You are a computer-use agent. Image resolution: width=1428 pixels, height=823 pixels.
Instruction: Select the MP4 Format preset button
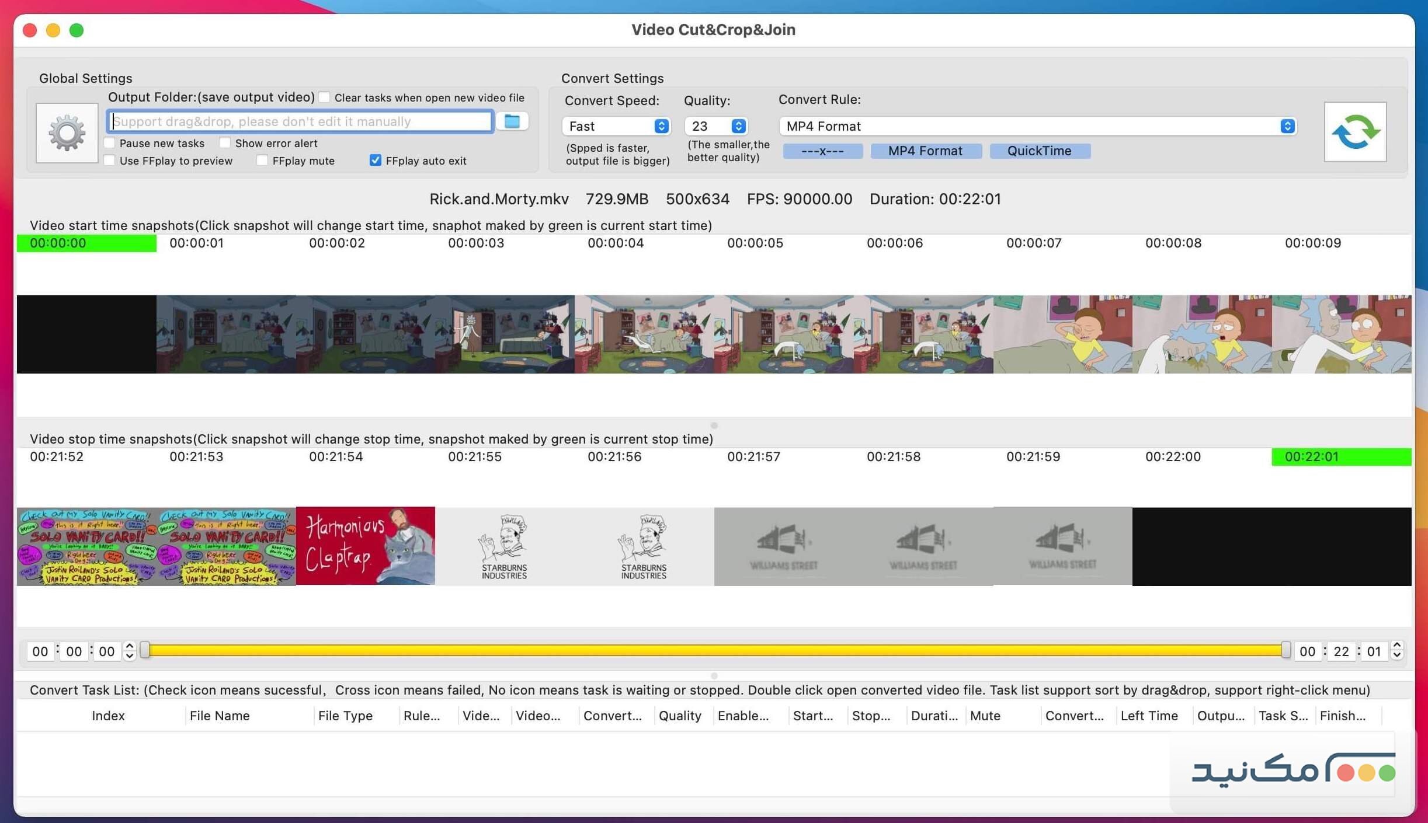[925, 151]
